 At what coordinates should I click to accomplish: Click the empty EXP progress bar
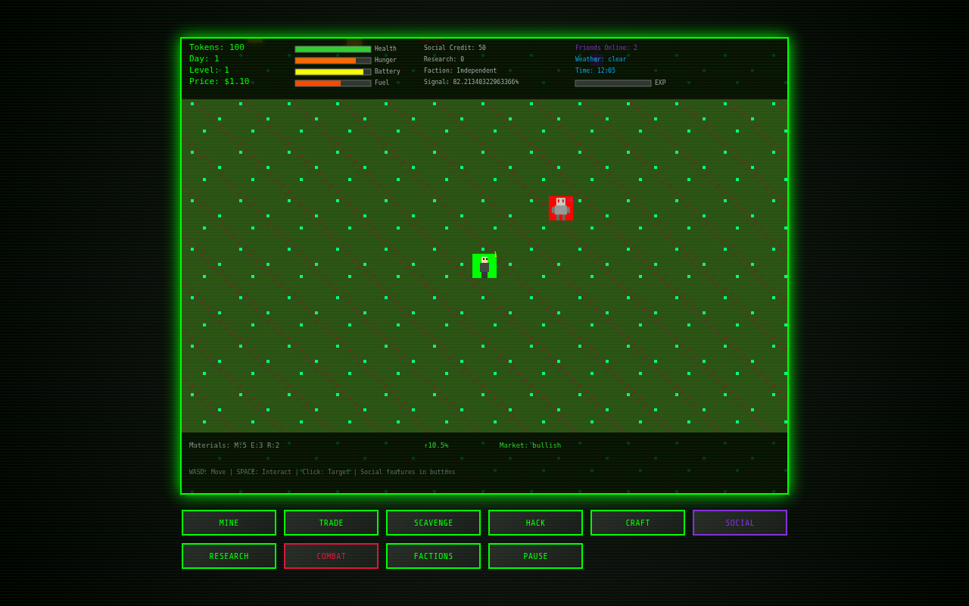pos(612,83)
